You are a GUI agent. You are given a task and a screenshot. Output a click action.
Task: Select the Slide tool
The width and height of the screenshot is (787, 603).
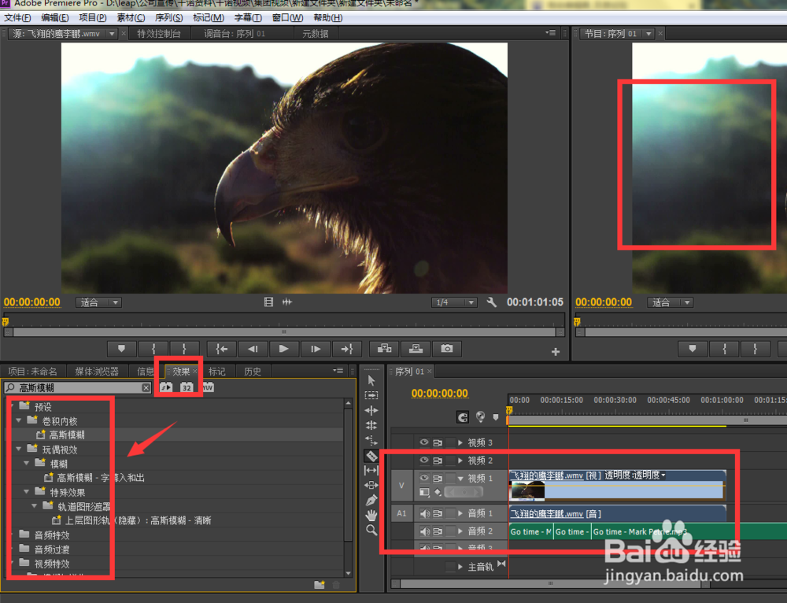click(x=371, y=485)
